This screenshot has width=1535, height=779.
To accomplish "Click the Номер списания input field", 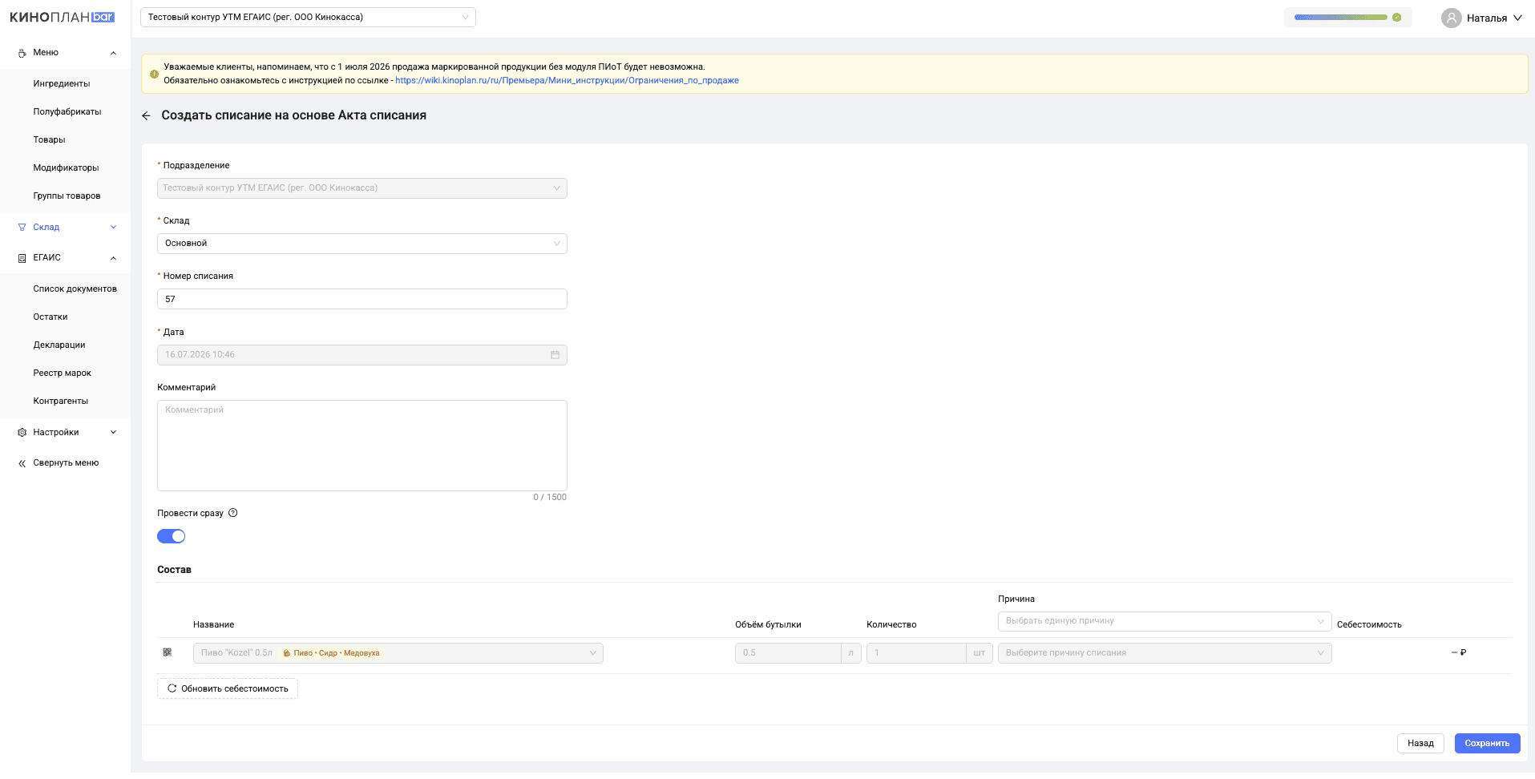I will [362, 299].
